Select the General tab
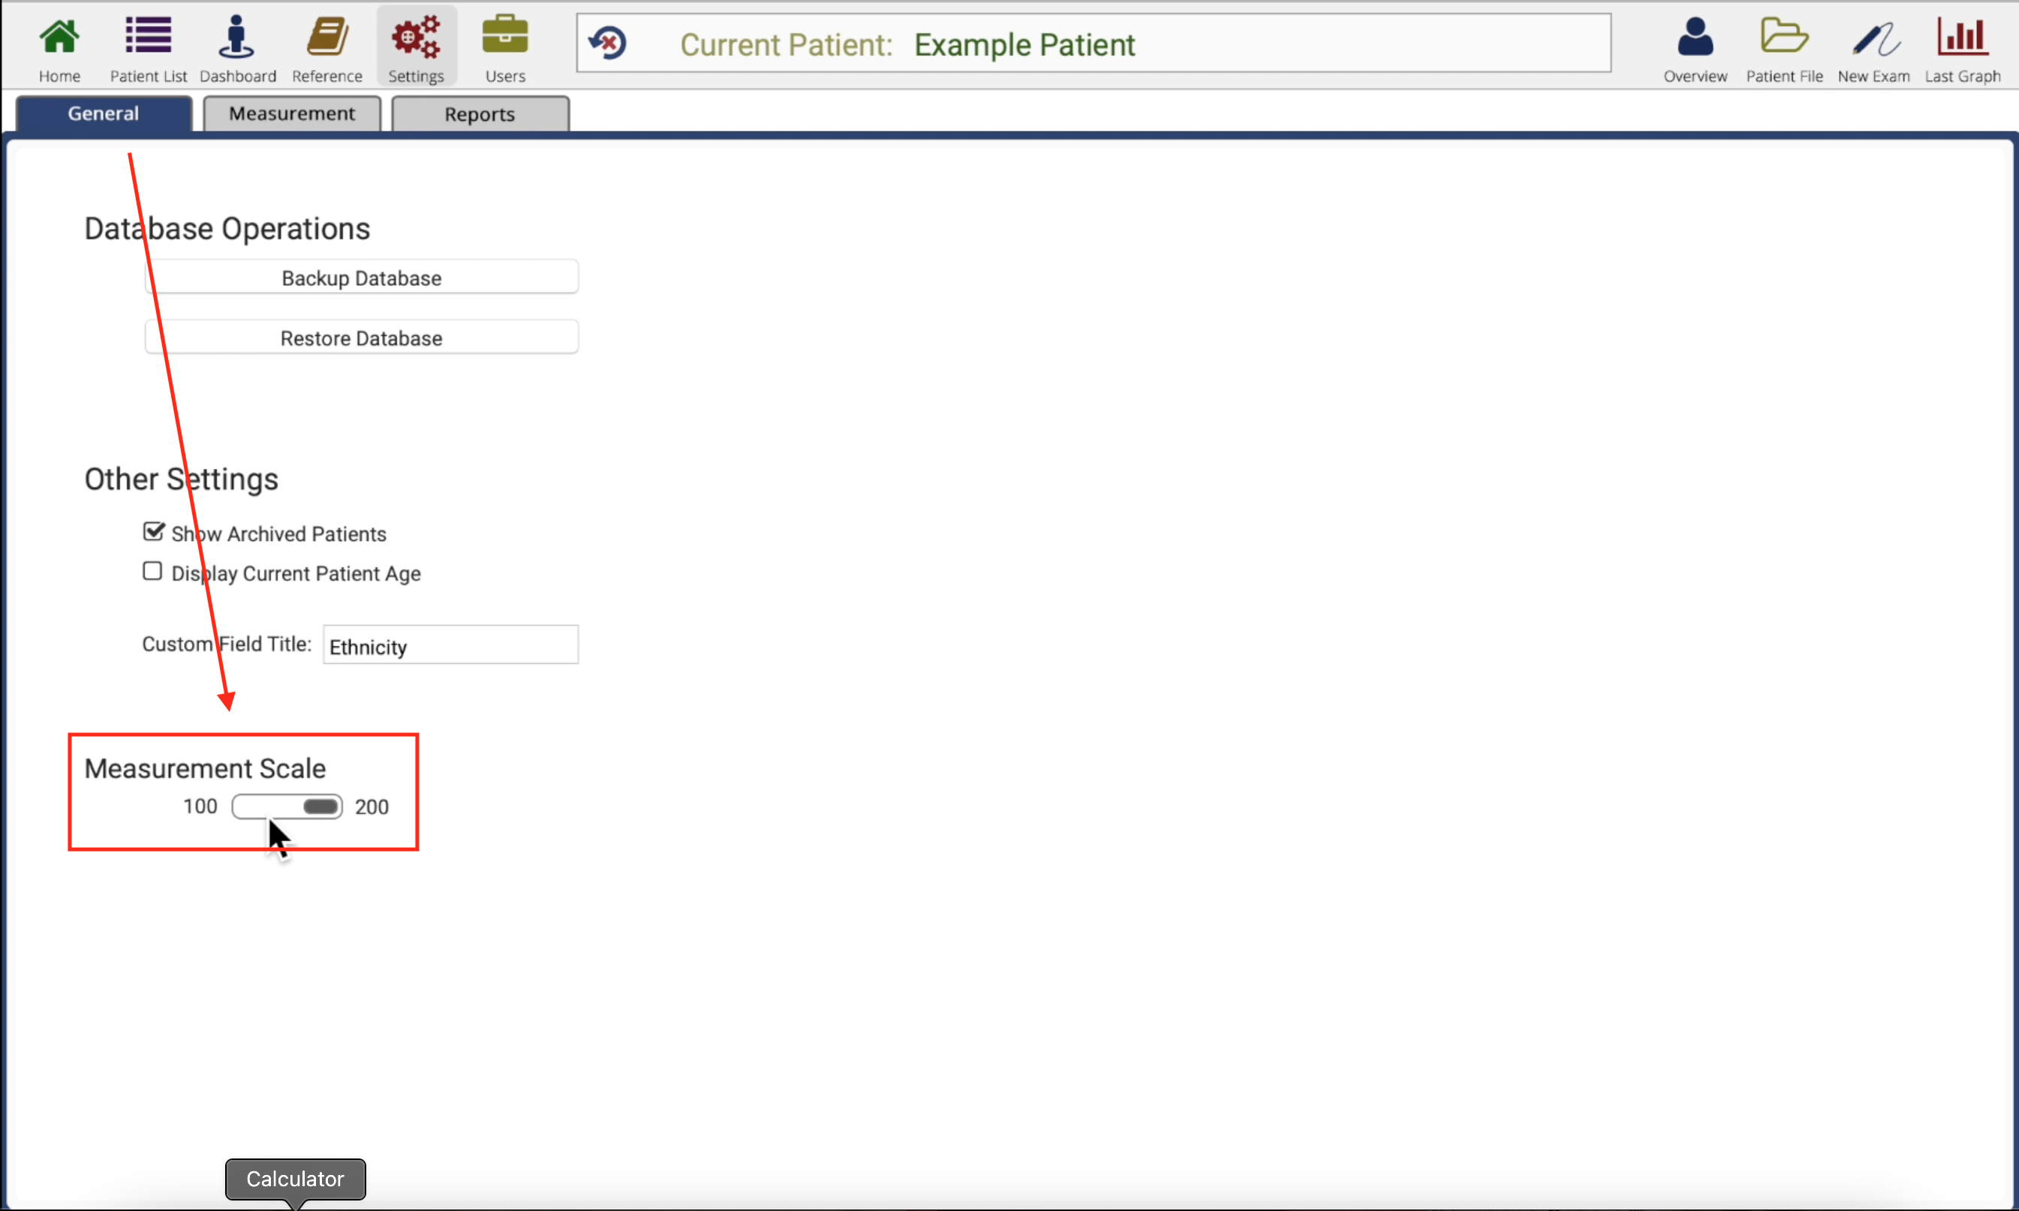This screenshot has height=1211, width=2019. point(104,113)
